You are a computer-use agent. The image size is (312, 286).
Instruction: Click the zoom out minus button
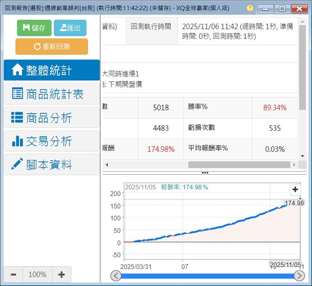pyautogui.click(x=13, y=275)
